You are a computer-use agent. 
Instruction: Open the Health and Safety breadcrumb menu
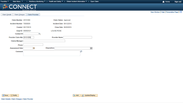click(x=56, y=1)
